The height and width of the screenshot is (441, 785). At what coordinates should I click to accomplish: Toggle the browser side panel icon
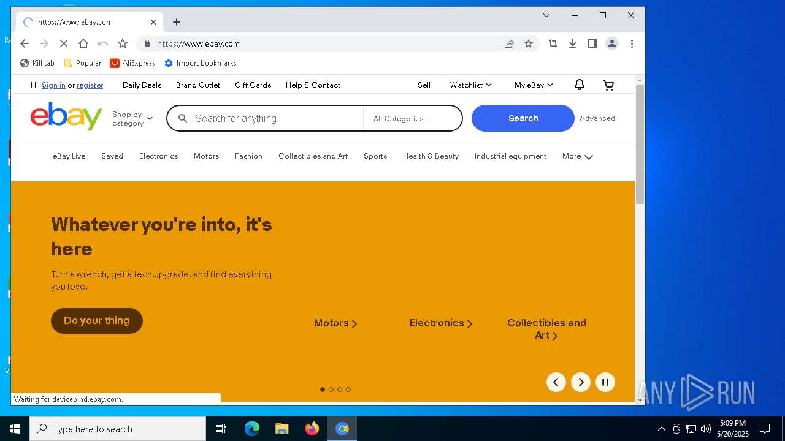592,43
